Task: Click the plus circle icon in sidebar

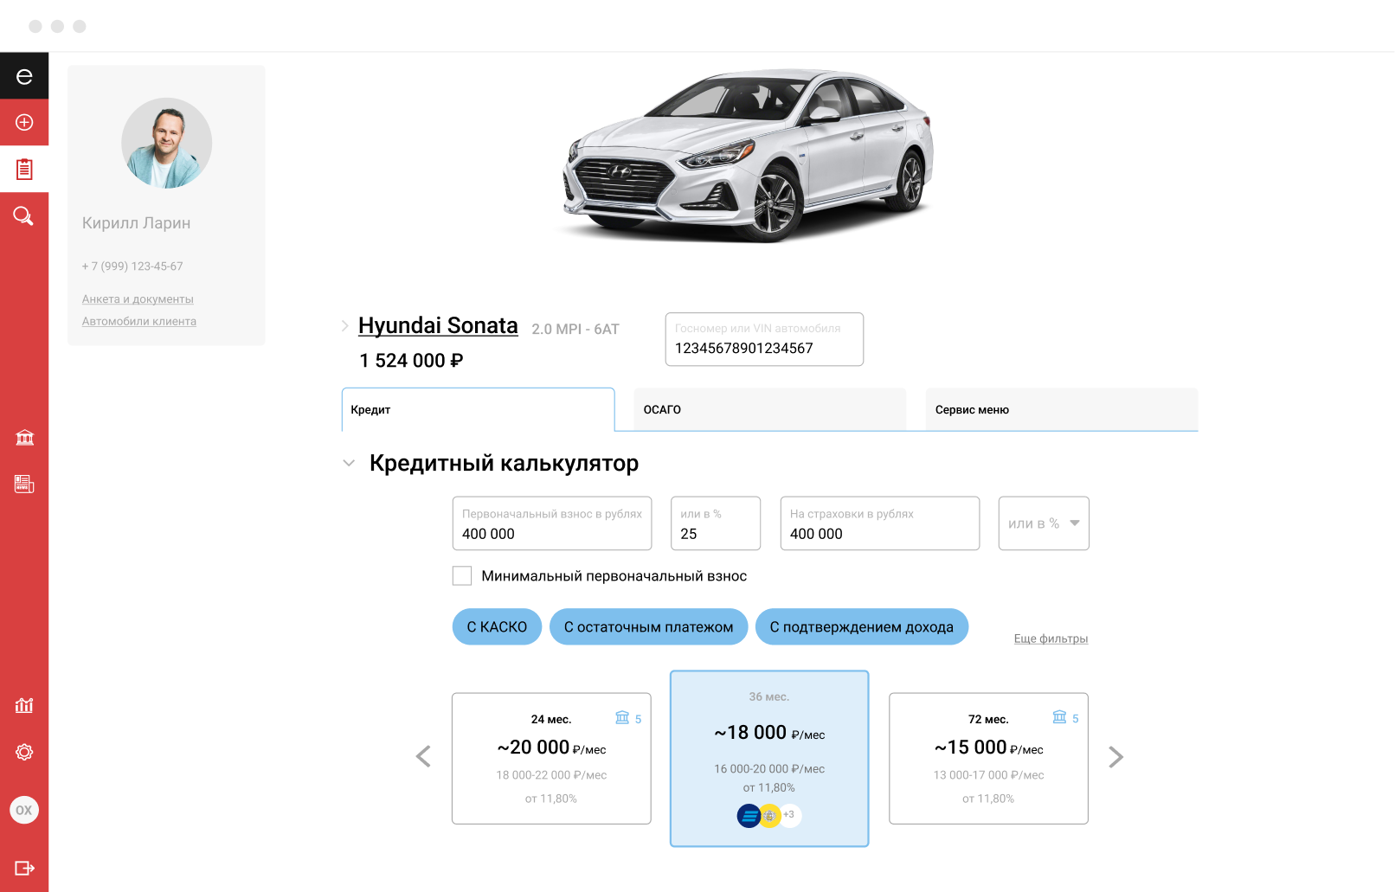Action: [x=24, y=122]
